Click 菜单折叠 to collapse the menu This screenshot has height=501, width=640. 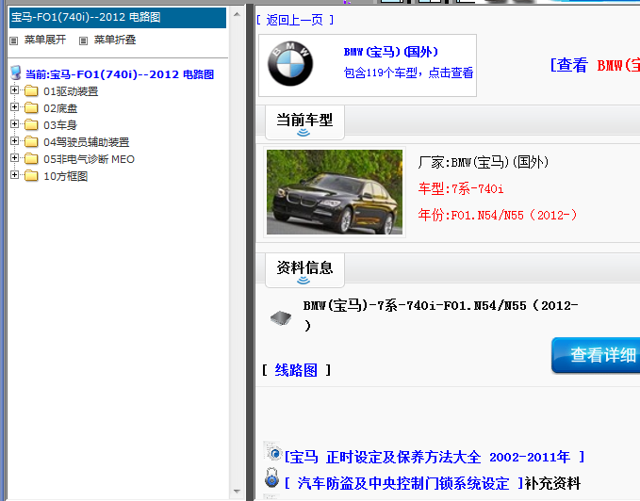coord(115,40)
